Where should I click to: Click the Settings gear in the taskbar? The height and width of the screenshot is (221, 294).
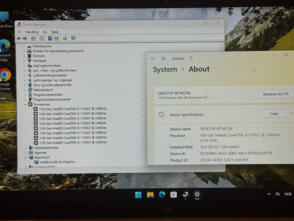click(x=197, y=194)
